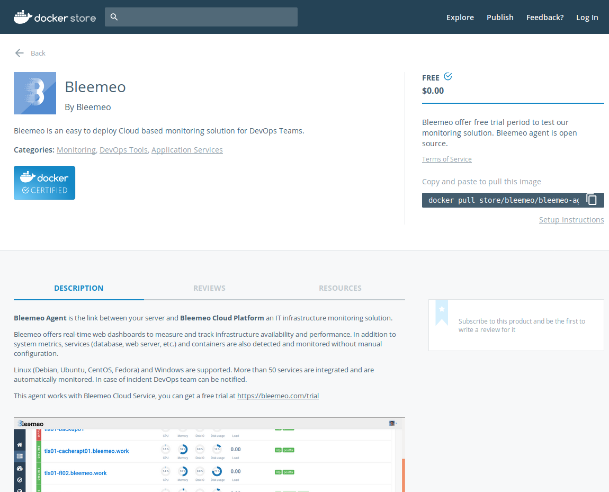Select the Home icon in Bleemeo dashboard sidebar

pyautogui.click(x=19, y=445)
